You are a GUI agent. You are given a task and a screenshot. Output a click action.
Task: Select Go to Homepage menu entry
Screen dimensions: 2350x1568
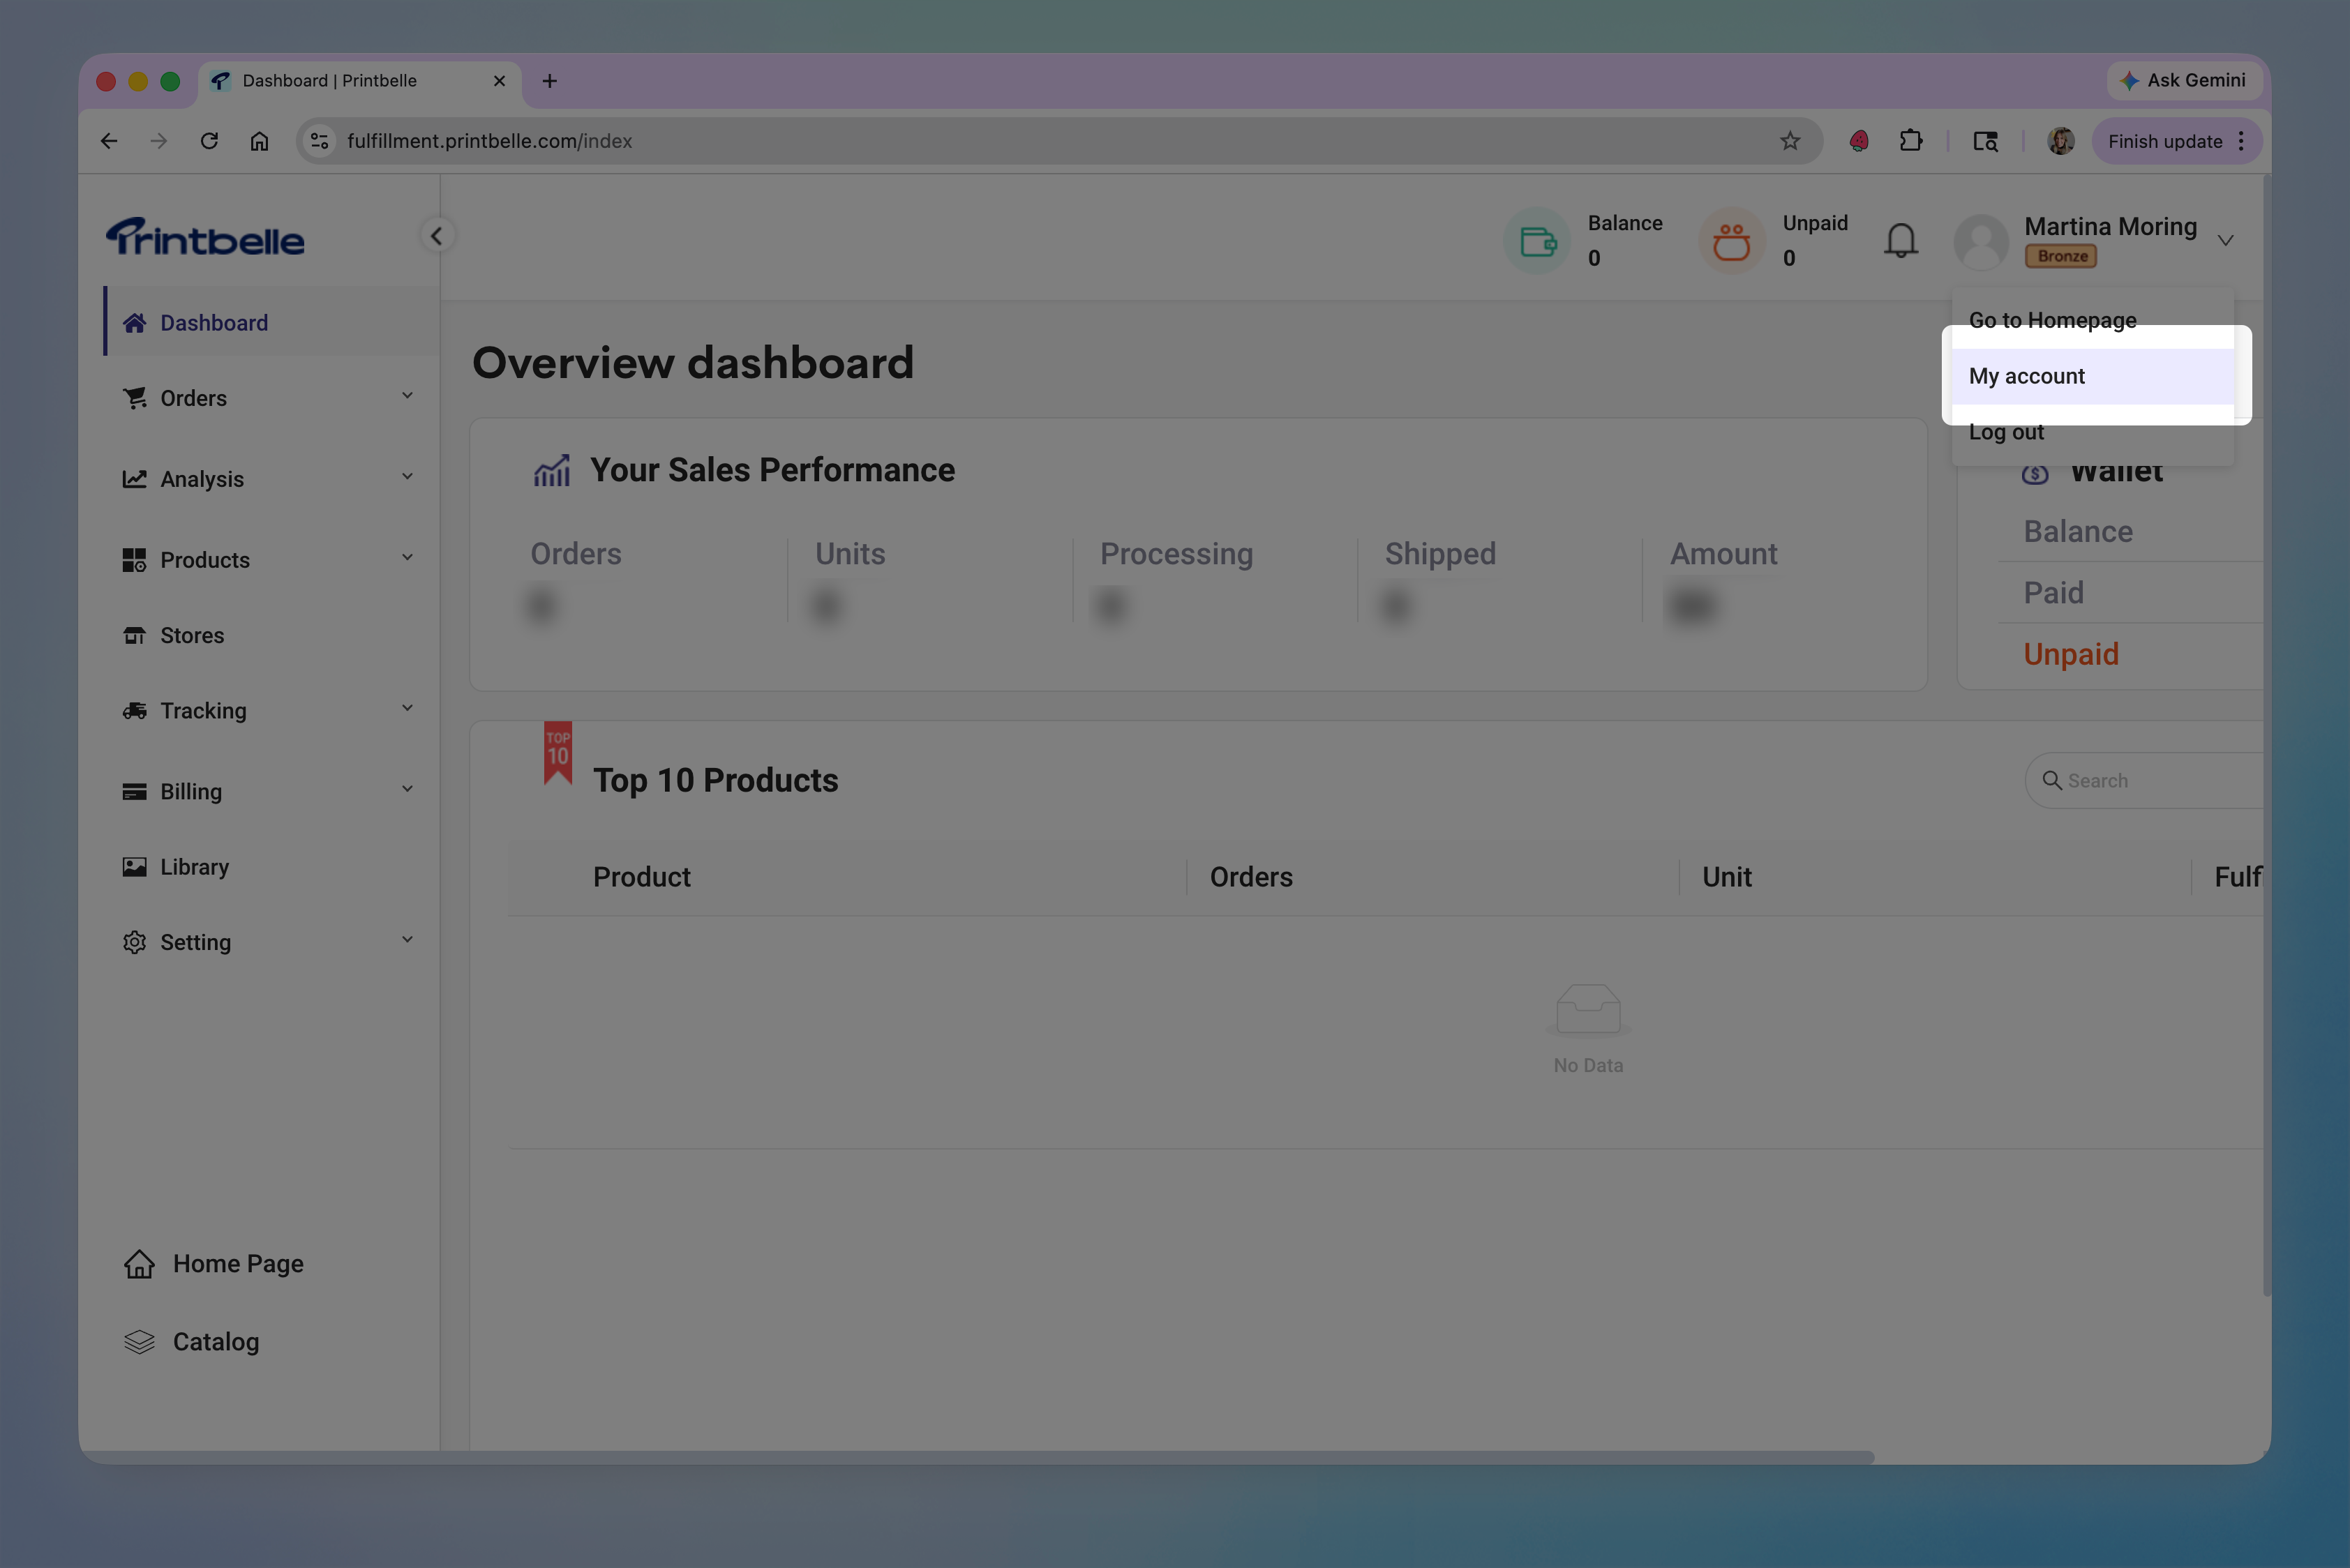point(2052,320)
